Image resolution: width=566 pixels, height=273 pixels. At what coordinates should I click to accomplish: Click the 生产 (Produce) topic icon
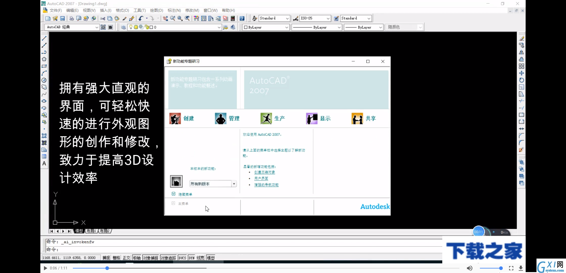(266, 119)
